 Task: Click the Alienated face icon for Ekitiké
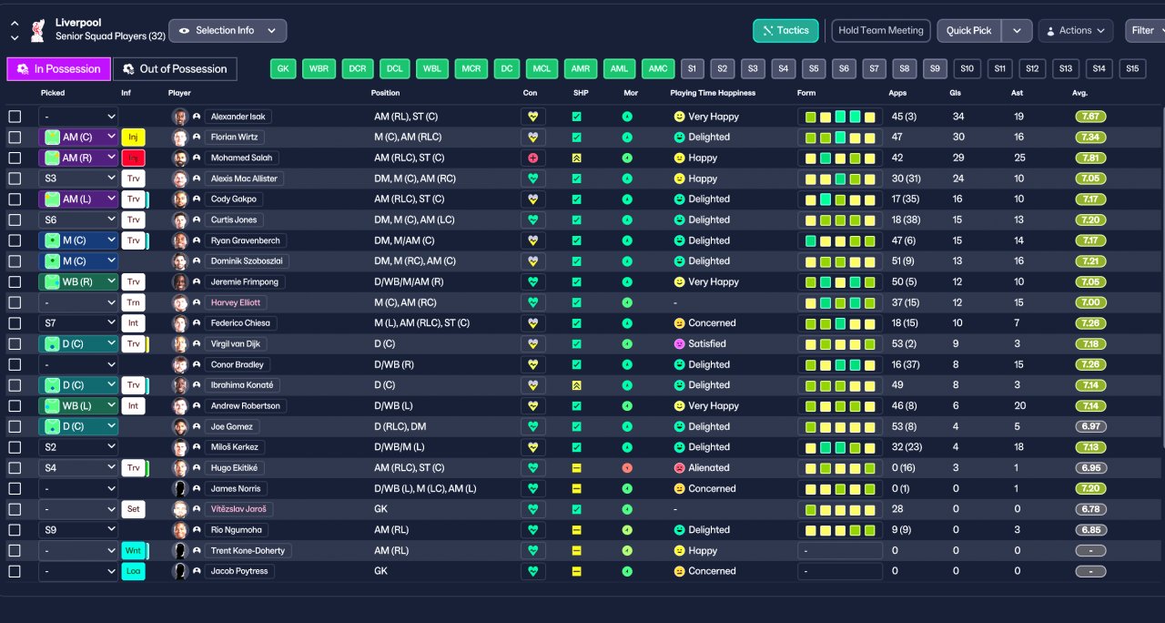(679, 468)
